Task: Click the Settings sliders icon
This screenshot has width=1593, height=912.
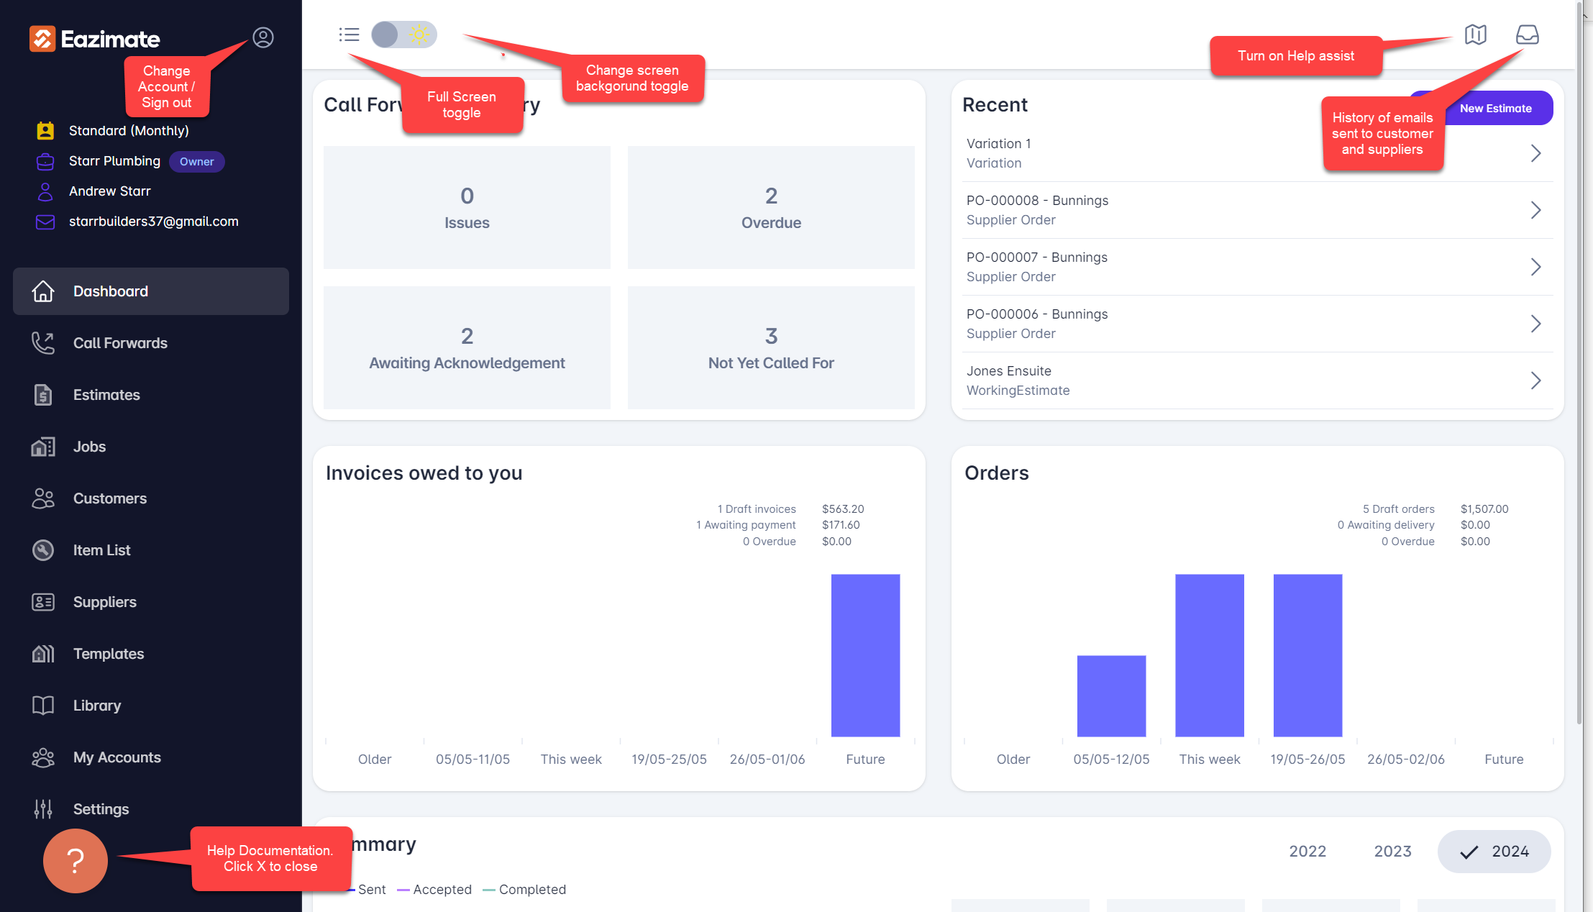Action: [x=43, y=809]
